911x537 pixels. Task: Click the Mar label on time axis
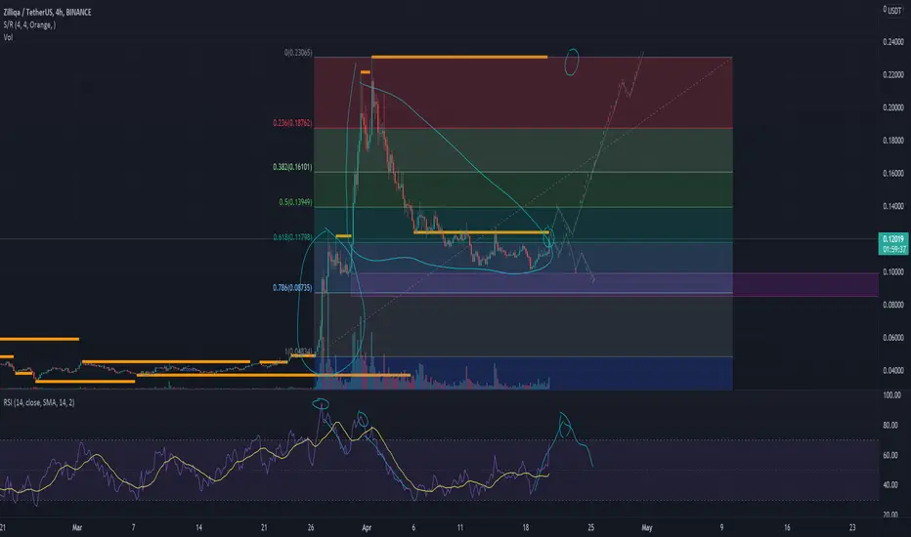[x=77, y=527]
